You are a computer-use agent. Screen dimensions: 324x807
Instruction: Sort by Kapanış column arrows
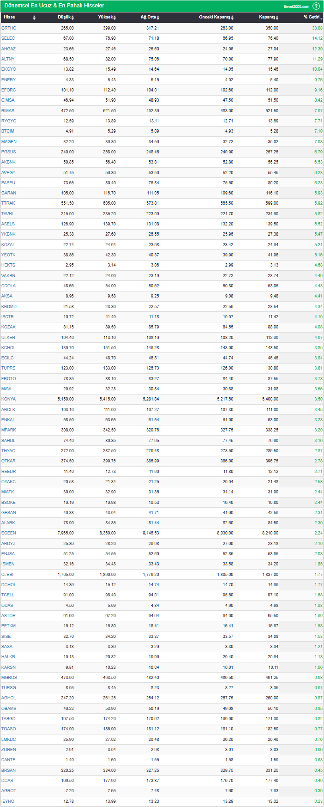(277, 18)
